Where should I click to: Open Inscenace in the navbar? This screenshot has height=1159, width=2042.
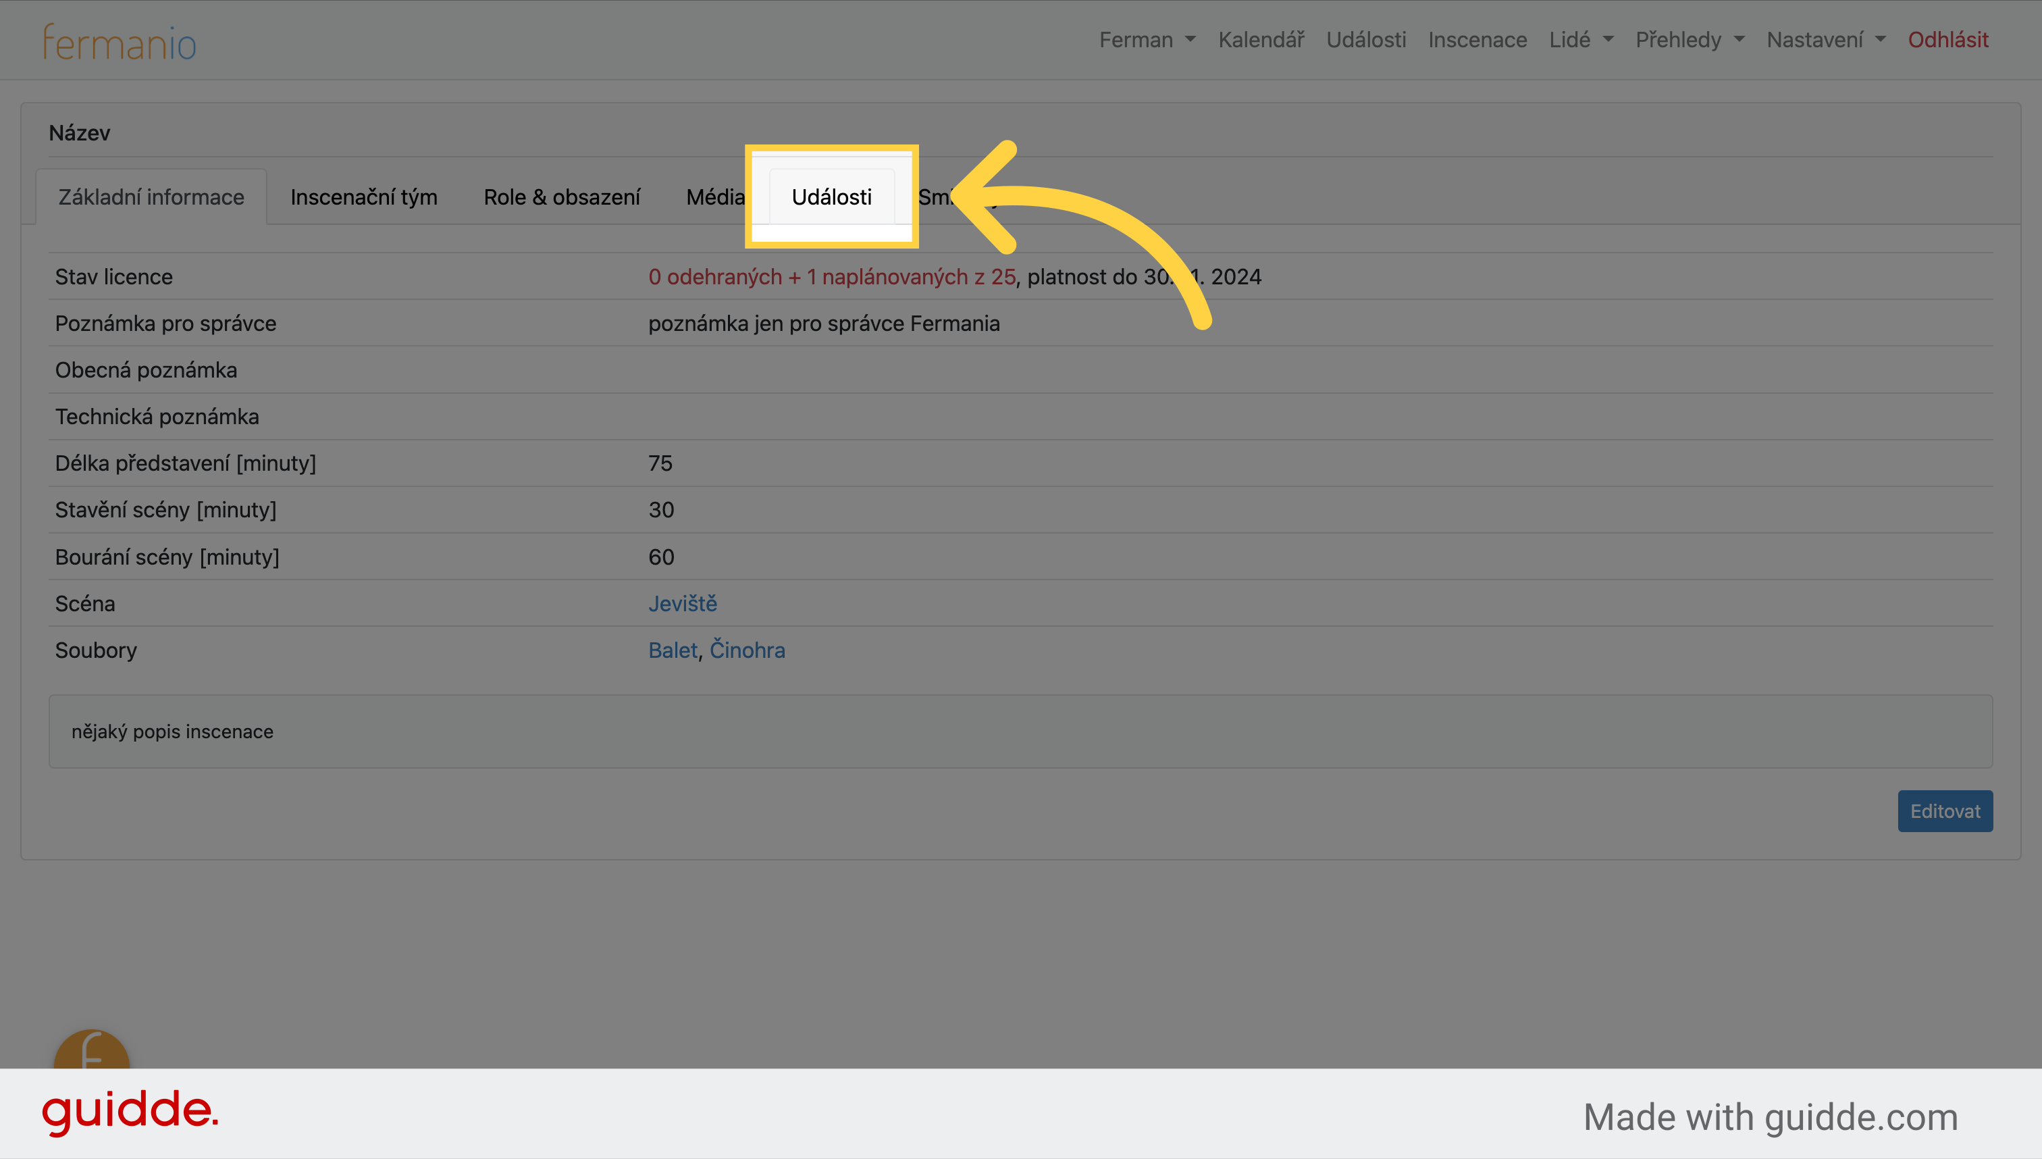coord(1477,40)
